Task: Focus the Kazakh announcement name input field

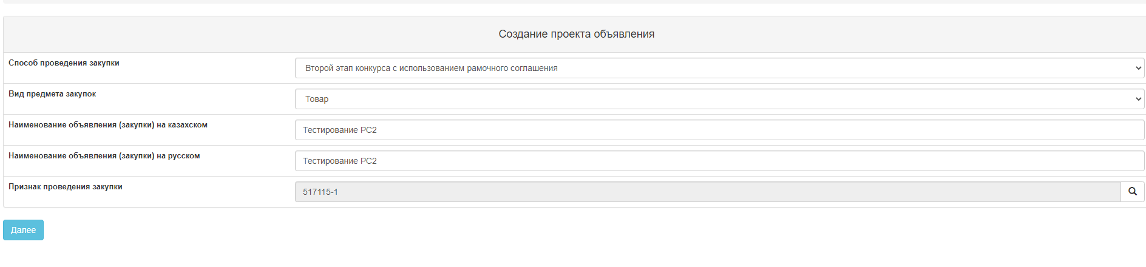Action: [719, 130]
